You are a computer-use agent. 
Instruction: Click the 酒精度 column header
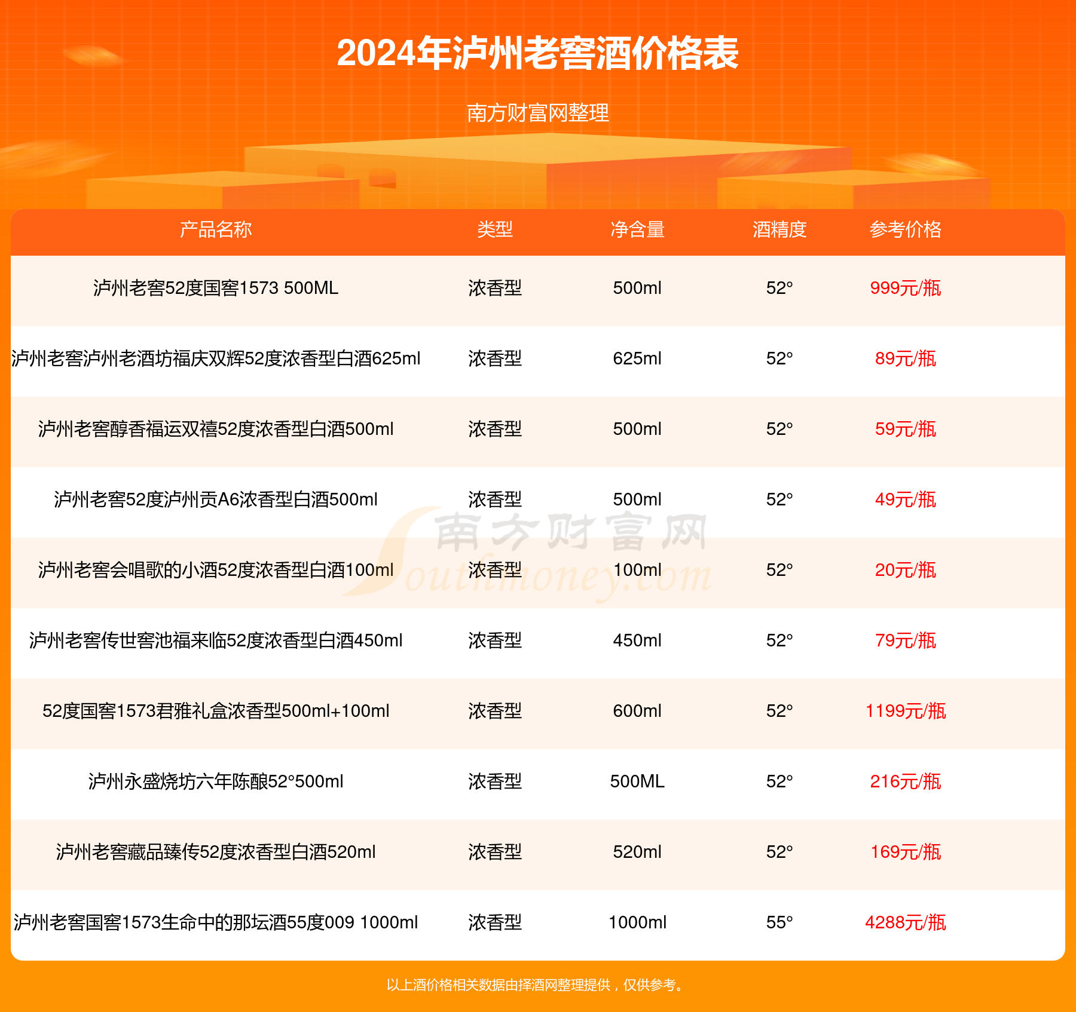[780, 229]
